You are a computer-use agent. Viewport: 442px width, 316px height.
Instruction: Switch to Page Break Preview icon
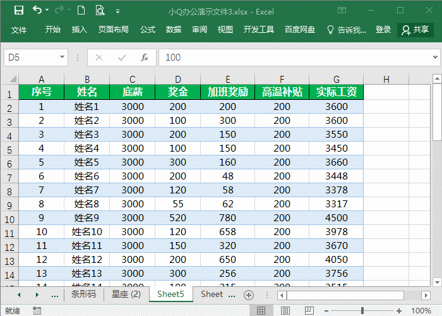(309, 311)
